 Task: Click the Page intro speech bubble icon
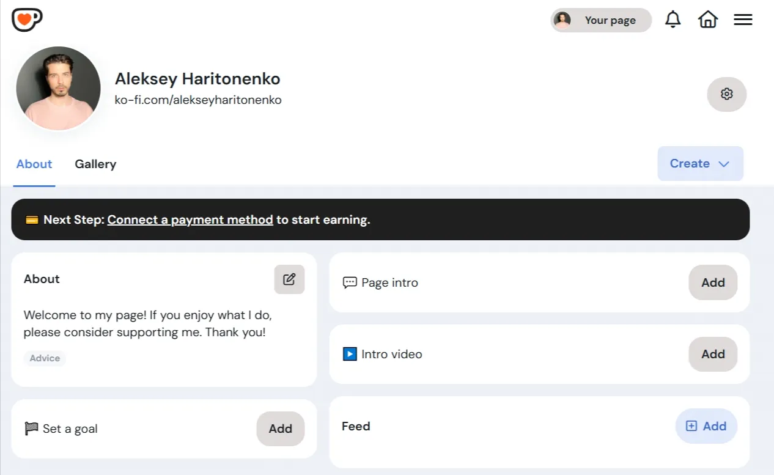click(x=350, y=283)
